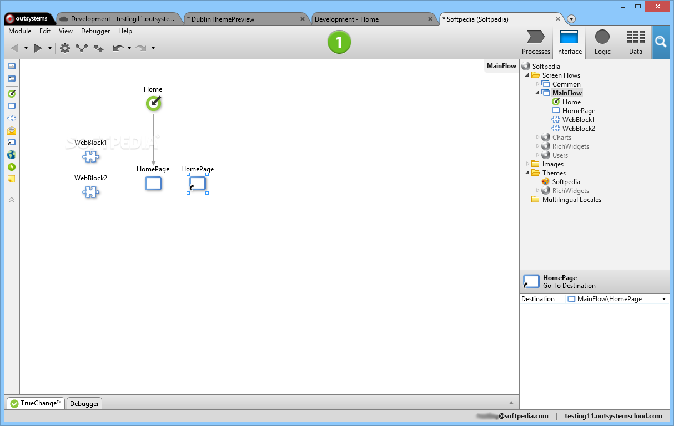The width and height of the screenshot is (674, 426).
Task: Open the Module menu
Action: [19, 31]
